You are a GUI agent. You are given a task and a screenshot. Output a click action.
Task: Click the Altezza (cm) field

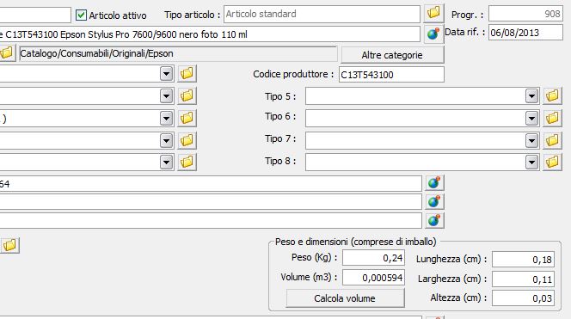[524, 298]
